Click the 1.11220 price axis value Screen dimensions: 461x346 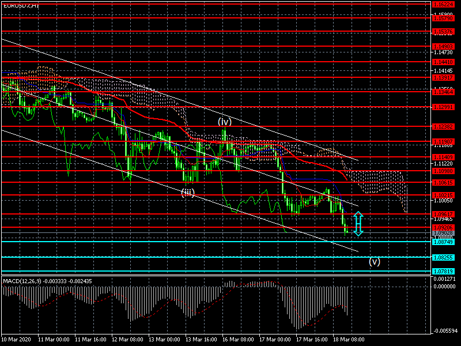[x=443, y=164]
